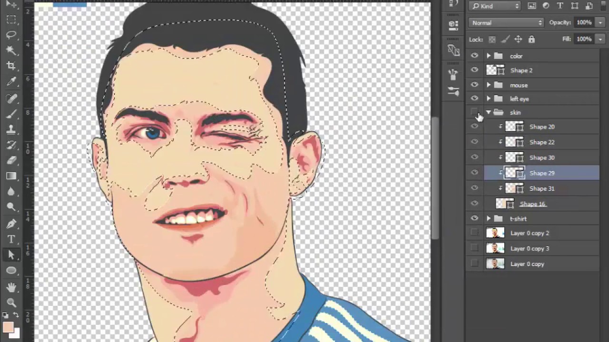Select the Brush tool
The height and width of the screenshot is (342, 609).
11,113
